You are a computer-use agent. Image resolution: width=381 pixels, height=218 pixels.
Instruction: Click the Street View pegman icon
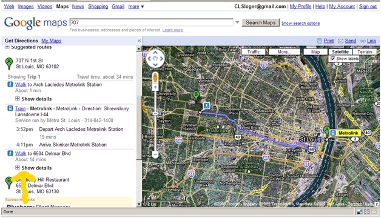click(155, 78)
